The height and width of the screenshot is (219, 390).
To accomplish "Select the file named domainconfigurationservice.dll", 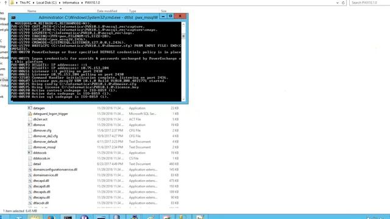I will click(55, 170).
